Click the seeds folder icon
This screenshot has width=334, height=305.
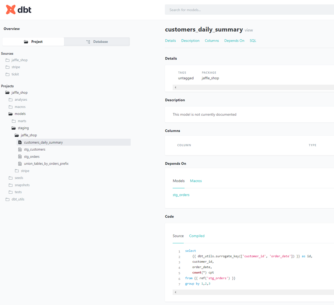[11, 178]
